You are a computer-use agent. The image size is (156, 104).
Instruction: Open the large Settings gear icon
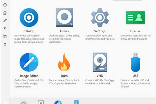pyautogui.click(x=100, y=17)
